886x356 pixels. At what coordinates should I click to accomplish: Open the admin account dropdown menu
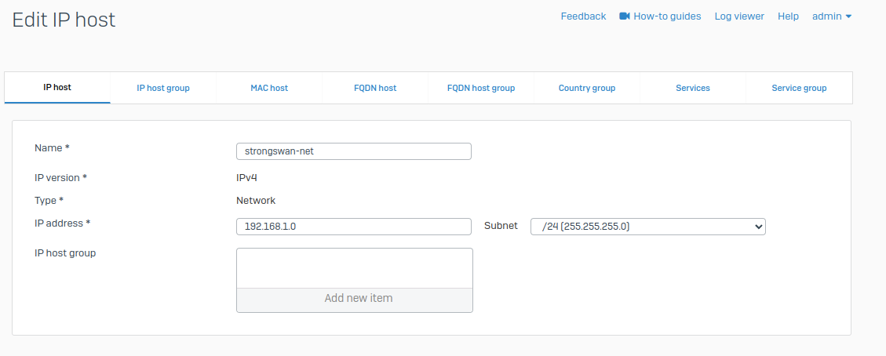tap(832, 16)
